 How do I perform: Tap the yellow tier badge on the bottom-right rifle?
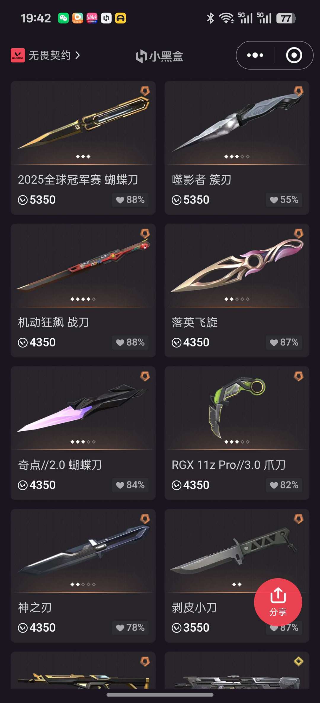tap(298, 661)
